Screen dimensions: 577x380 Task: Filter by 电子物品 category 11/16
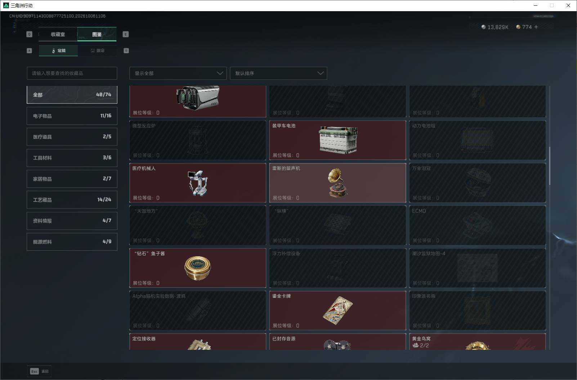(x=72, y=116)
